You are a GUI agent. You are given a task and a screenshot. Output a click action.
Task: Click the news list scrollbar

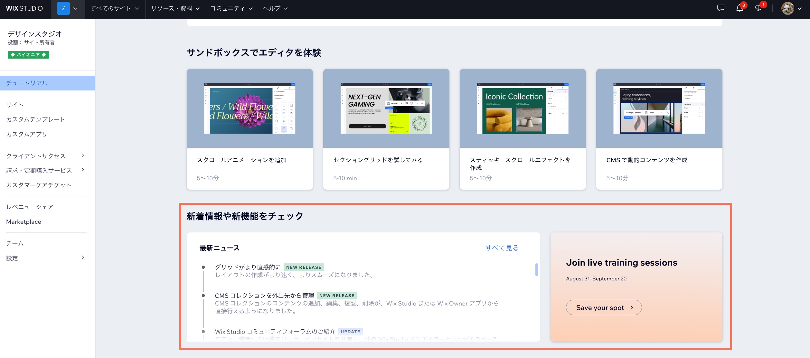click(x=537, y=270)
